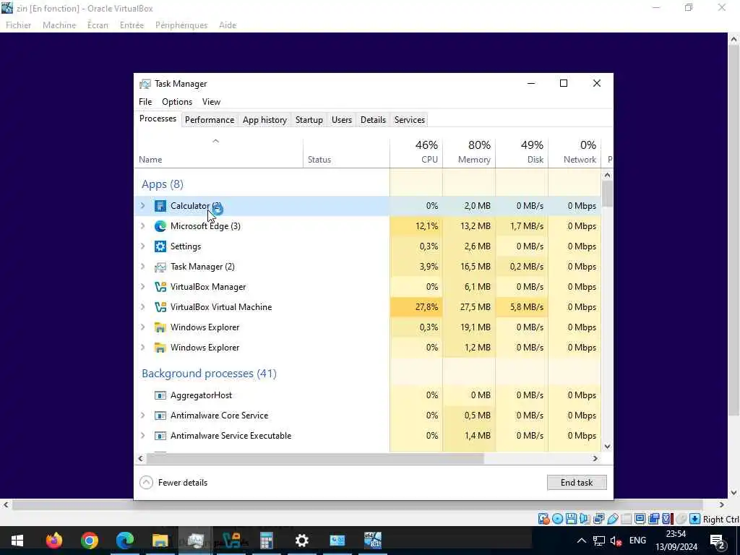Switch to the Details tab

point(373,120)
